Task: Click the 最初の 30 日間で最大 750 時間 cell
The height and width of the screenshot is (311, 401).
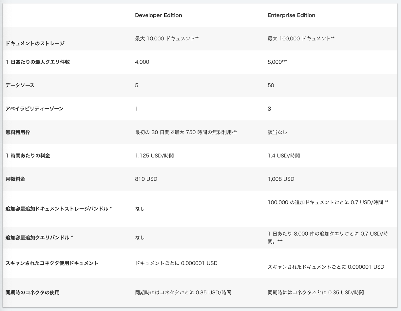Action: (186, 132)
